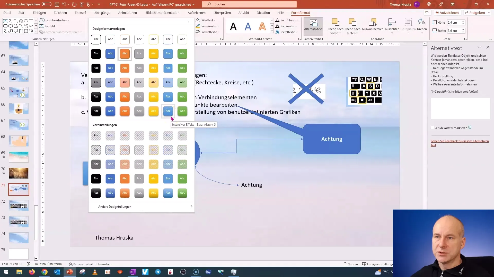Open File Explorer from the taskbar
The width and height of the screenshot is (494, 277).
(x=19, y=272)
